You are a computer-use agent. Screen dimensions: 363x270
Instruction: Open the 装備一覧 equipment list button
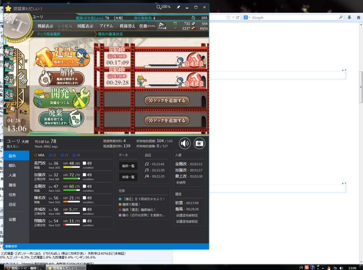coord(128,177)
